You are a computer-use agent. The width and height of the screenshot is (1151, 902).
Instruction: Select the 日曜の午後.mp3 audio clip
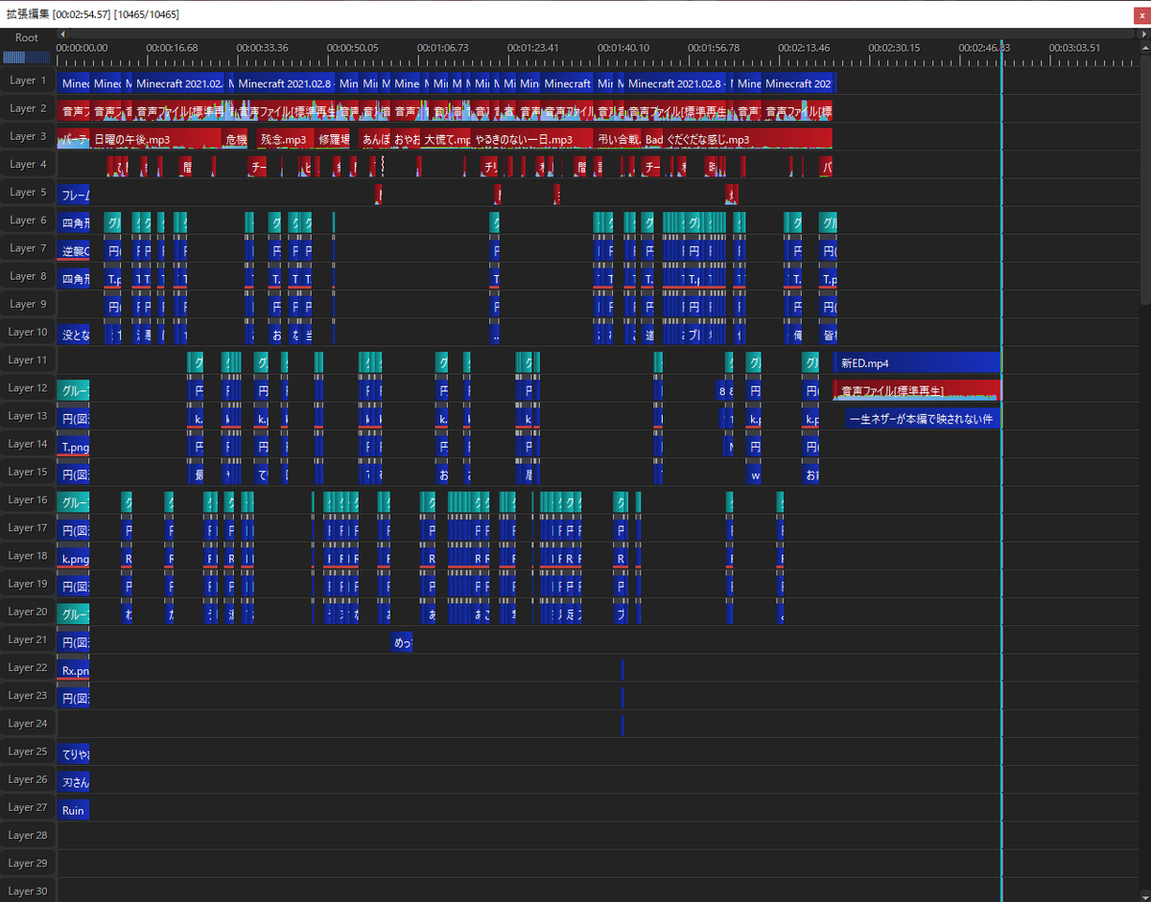(156, 140)
